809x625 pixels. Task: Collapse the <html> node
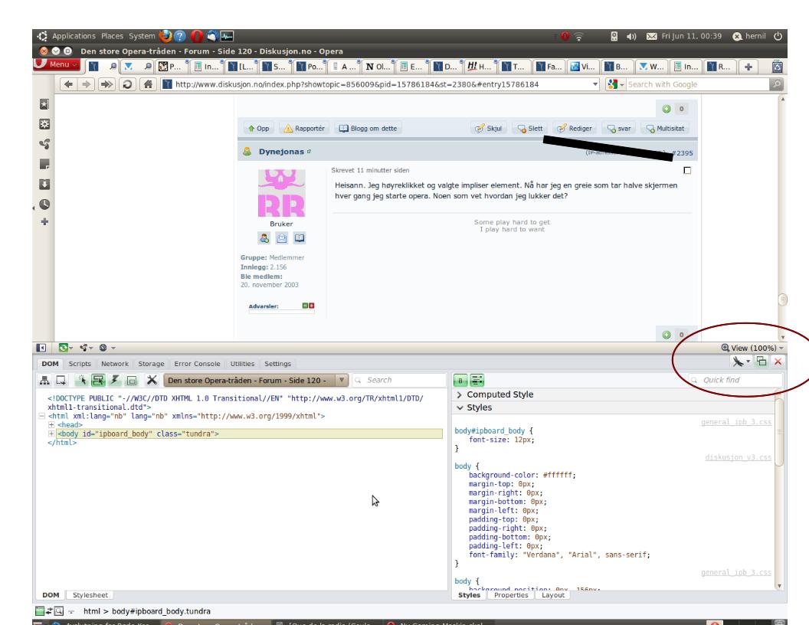(42, 416)
